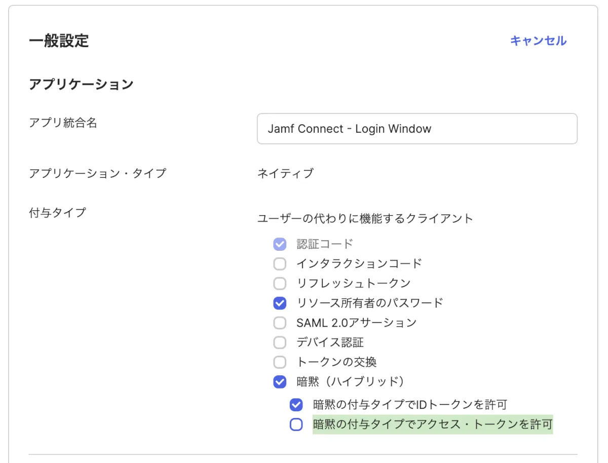608x463 pixels.
Task: Click the green highlighted access token label text
Action: [432, 425]
